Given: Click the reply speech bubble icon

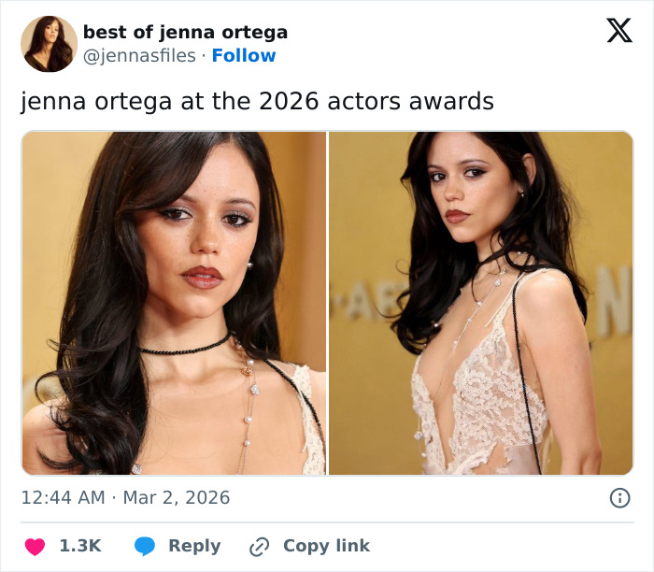Looking at the screenshot, I should pyautogui.click(x=144, y=546).
